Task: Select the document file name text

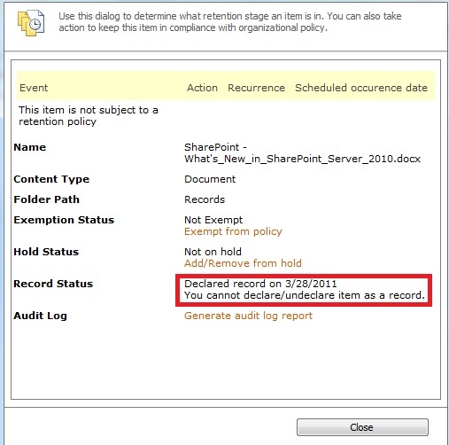Action: [302, 153]
